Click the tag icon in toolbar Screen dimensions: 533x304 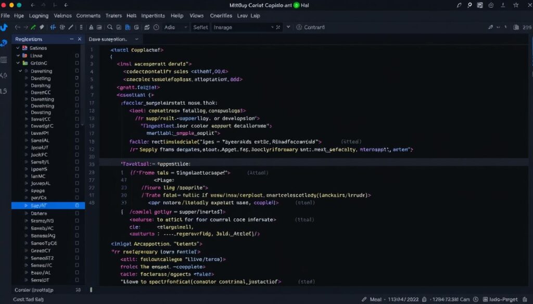pos(42,27)
